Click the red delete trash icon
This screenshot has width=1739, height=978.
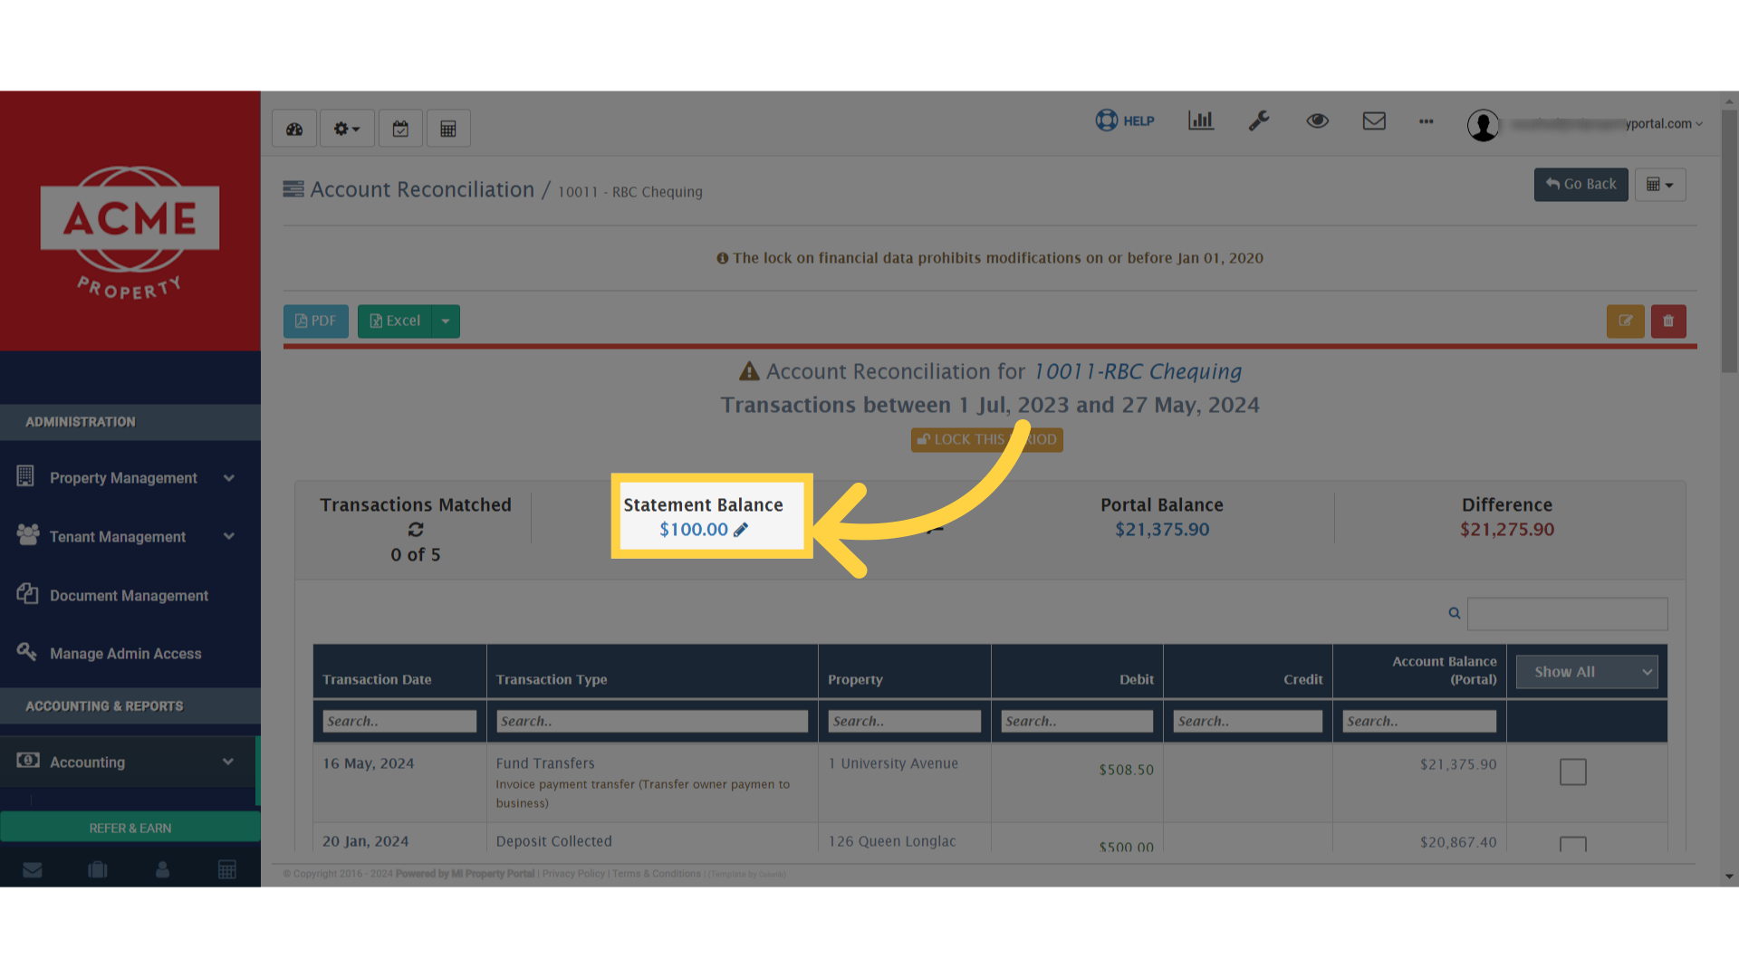pos(1668,321)
